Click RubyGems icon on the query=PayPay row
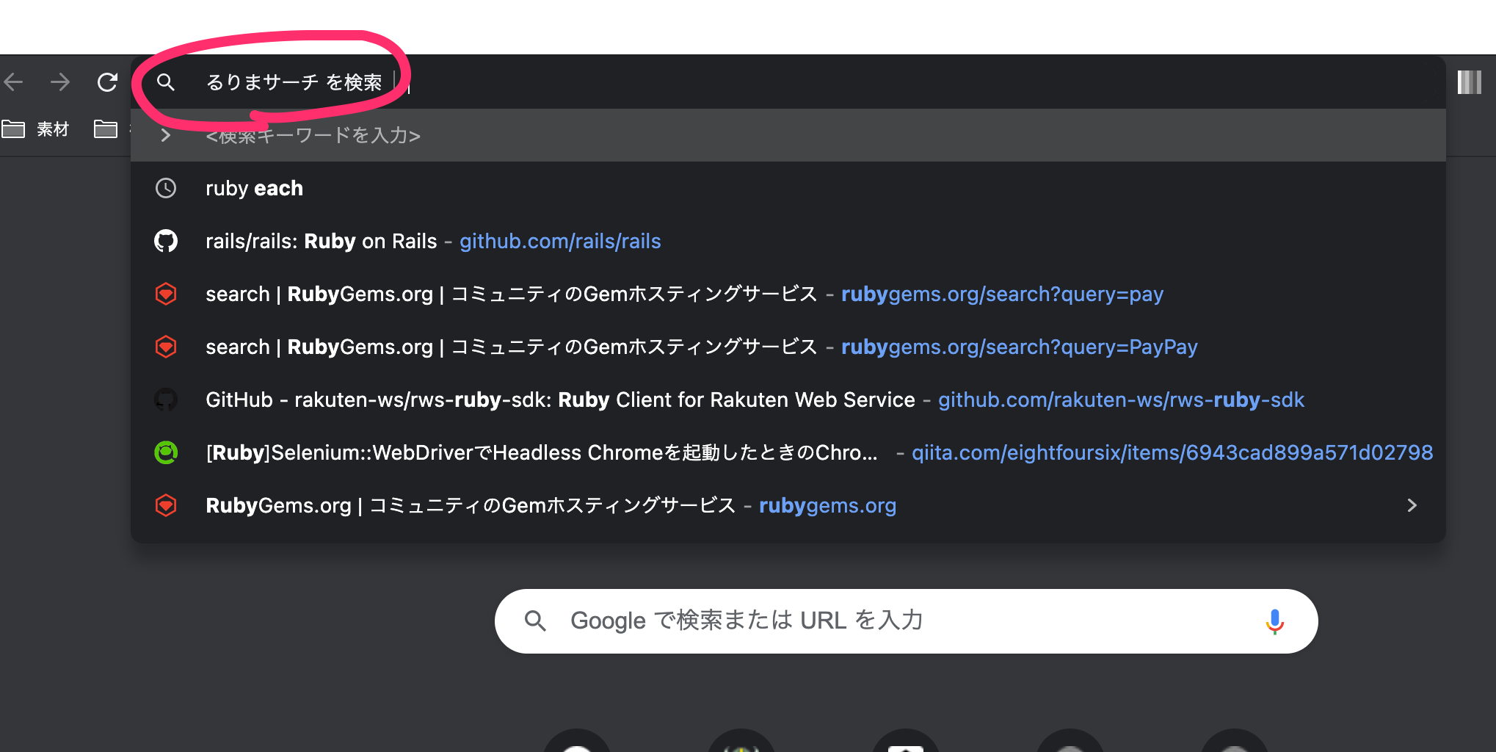This screenshot has height=752, width=1496. point(166,347)
